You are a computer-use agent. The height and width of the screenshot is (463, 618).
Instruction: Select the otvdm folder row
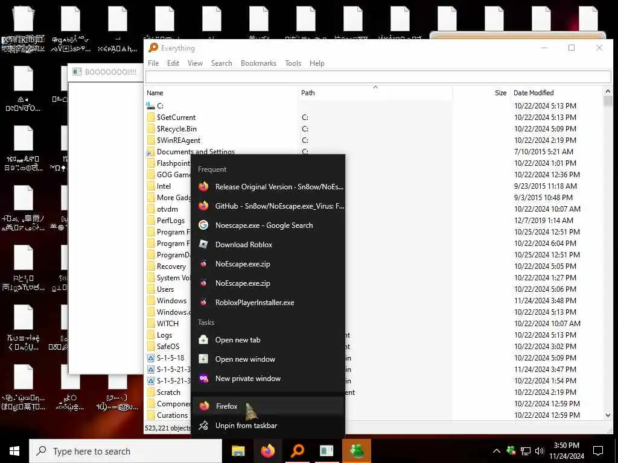pos(373,209)
